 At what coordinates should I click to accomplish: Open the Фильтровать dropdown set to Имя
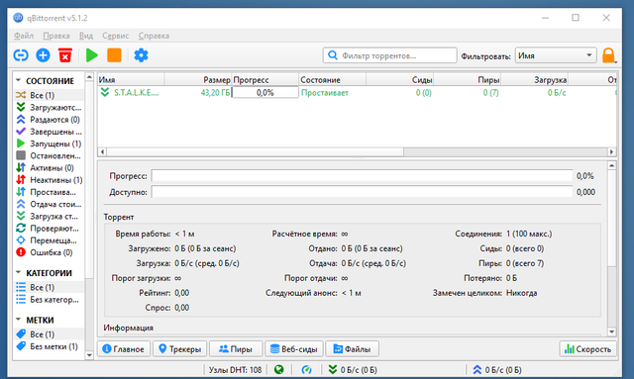(556, 55)
